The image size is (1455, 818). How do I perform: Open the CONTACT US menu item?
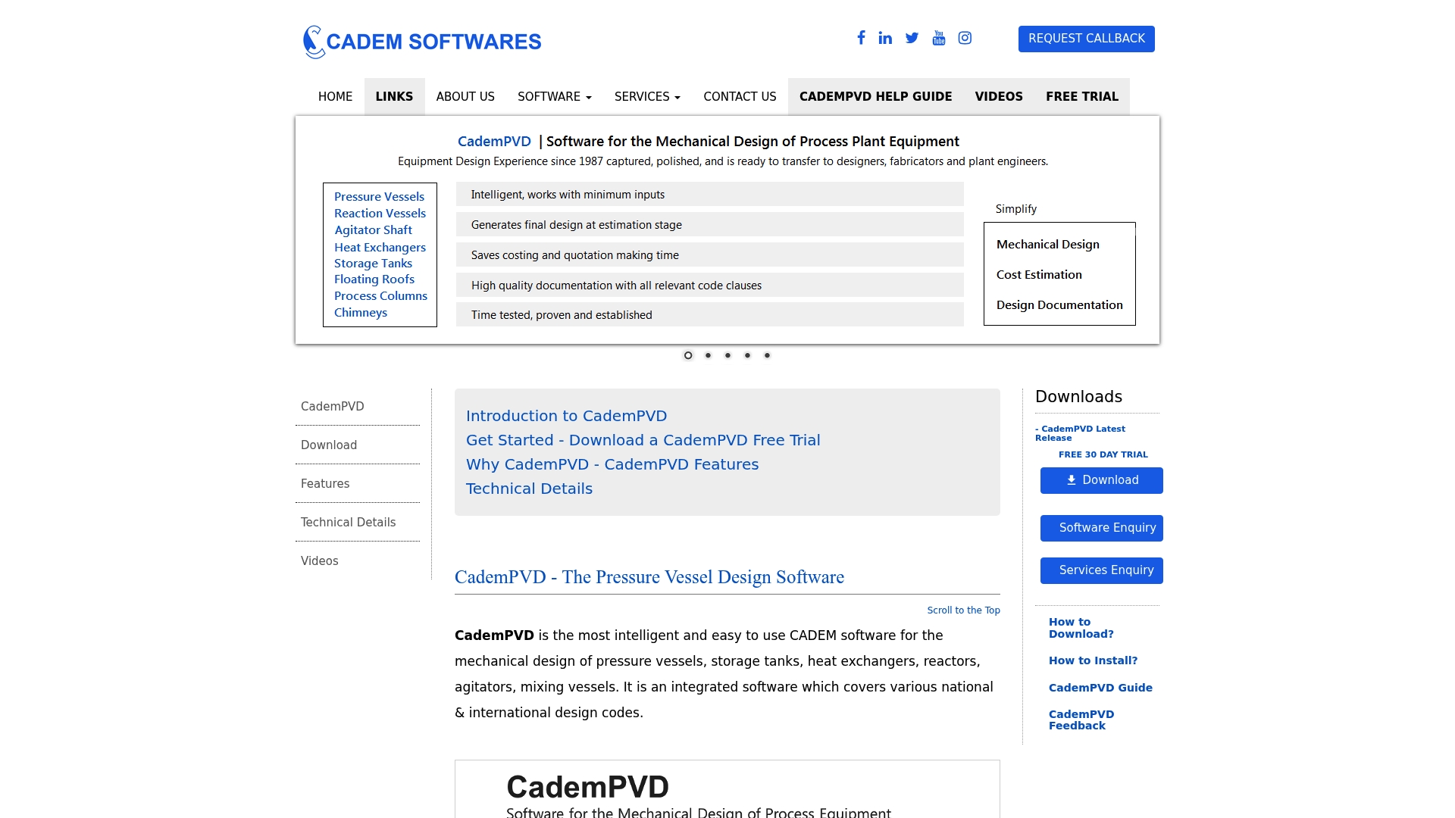[740, 97]
